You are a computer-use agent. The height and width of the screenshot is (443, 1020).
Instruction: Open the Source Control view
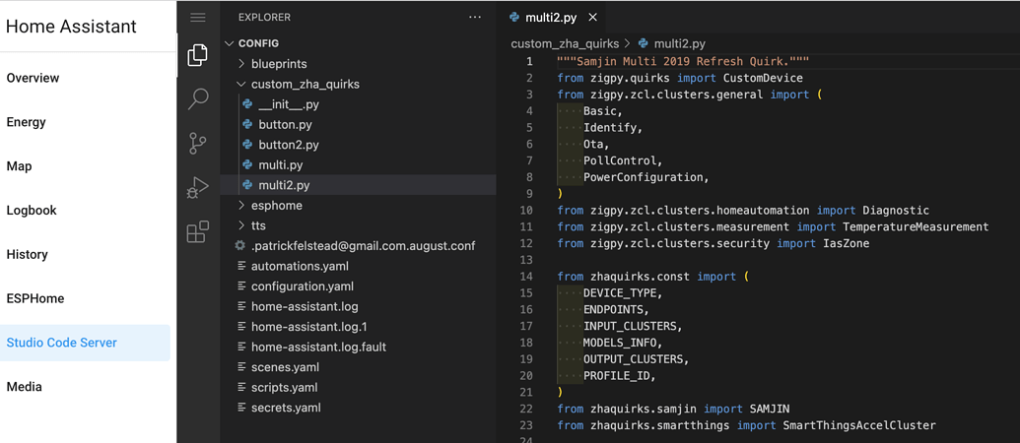[198, 143]
